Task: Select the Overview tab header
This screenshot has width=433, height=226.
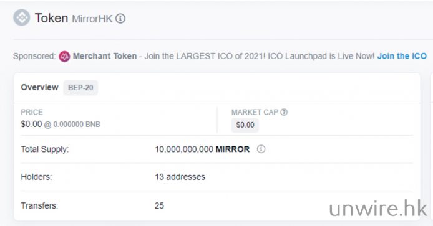Action: [x=39, y=87]
